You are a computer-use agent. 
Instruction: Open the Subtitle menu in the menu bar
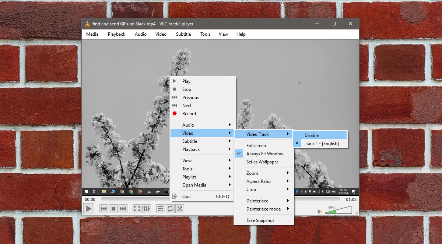[x=183, y=34]
